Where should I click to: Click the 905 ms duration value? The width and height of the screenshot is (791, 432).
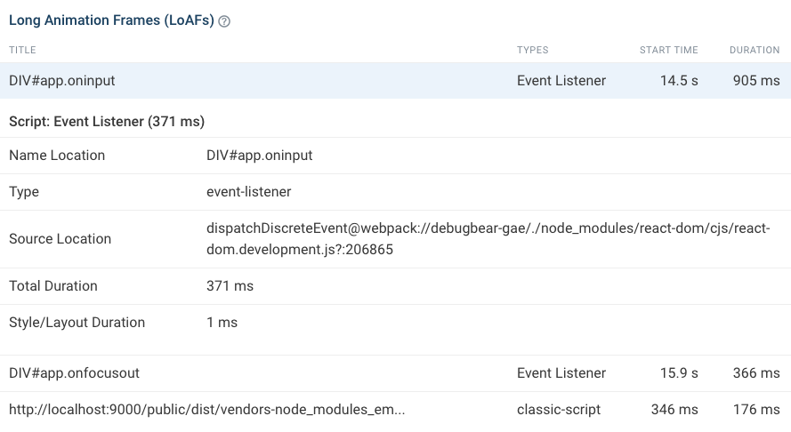756,81
